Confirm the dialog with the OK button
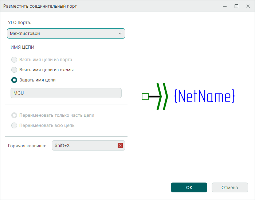 pyautogui.click(x=189, y=188)
